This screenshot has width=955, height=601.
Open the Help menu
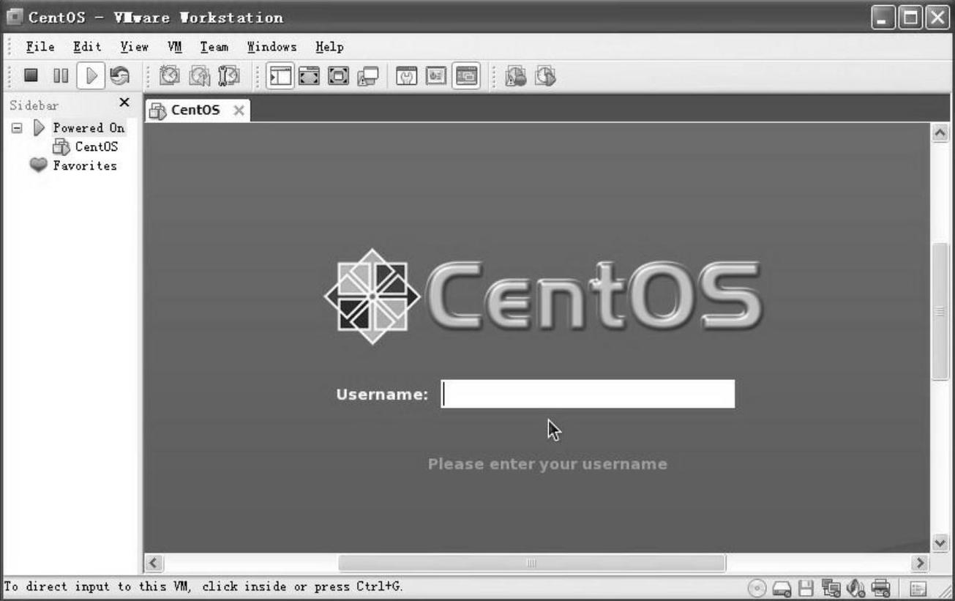[329, 47]
